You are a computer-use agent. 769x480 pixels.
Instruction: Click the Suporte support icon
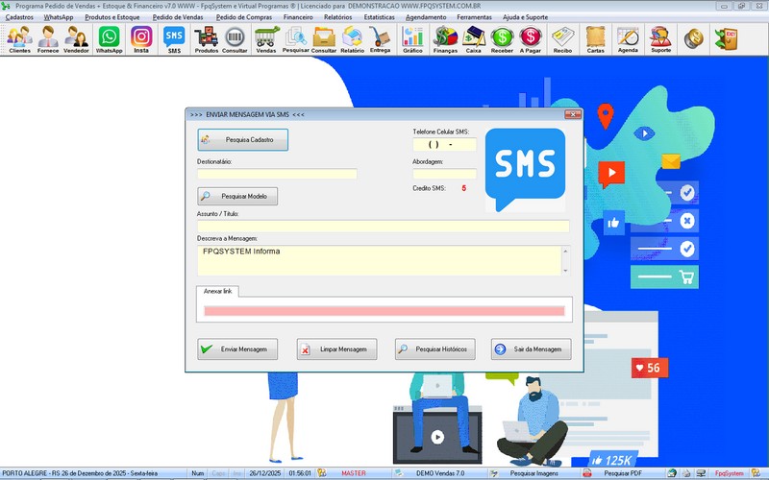click(x=660, y=39)
